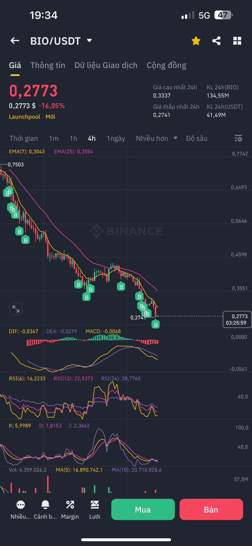Open the Cộng đồng tab
Viewport: 252px width, 546px height.
click(166, 65)
